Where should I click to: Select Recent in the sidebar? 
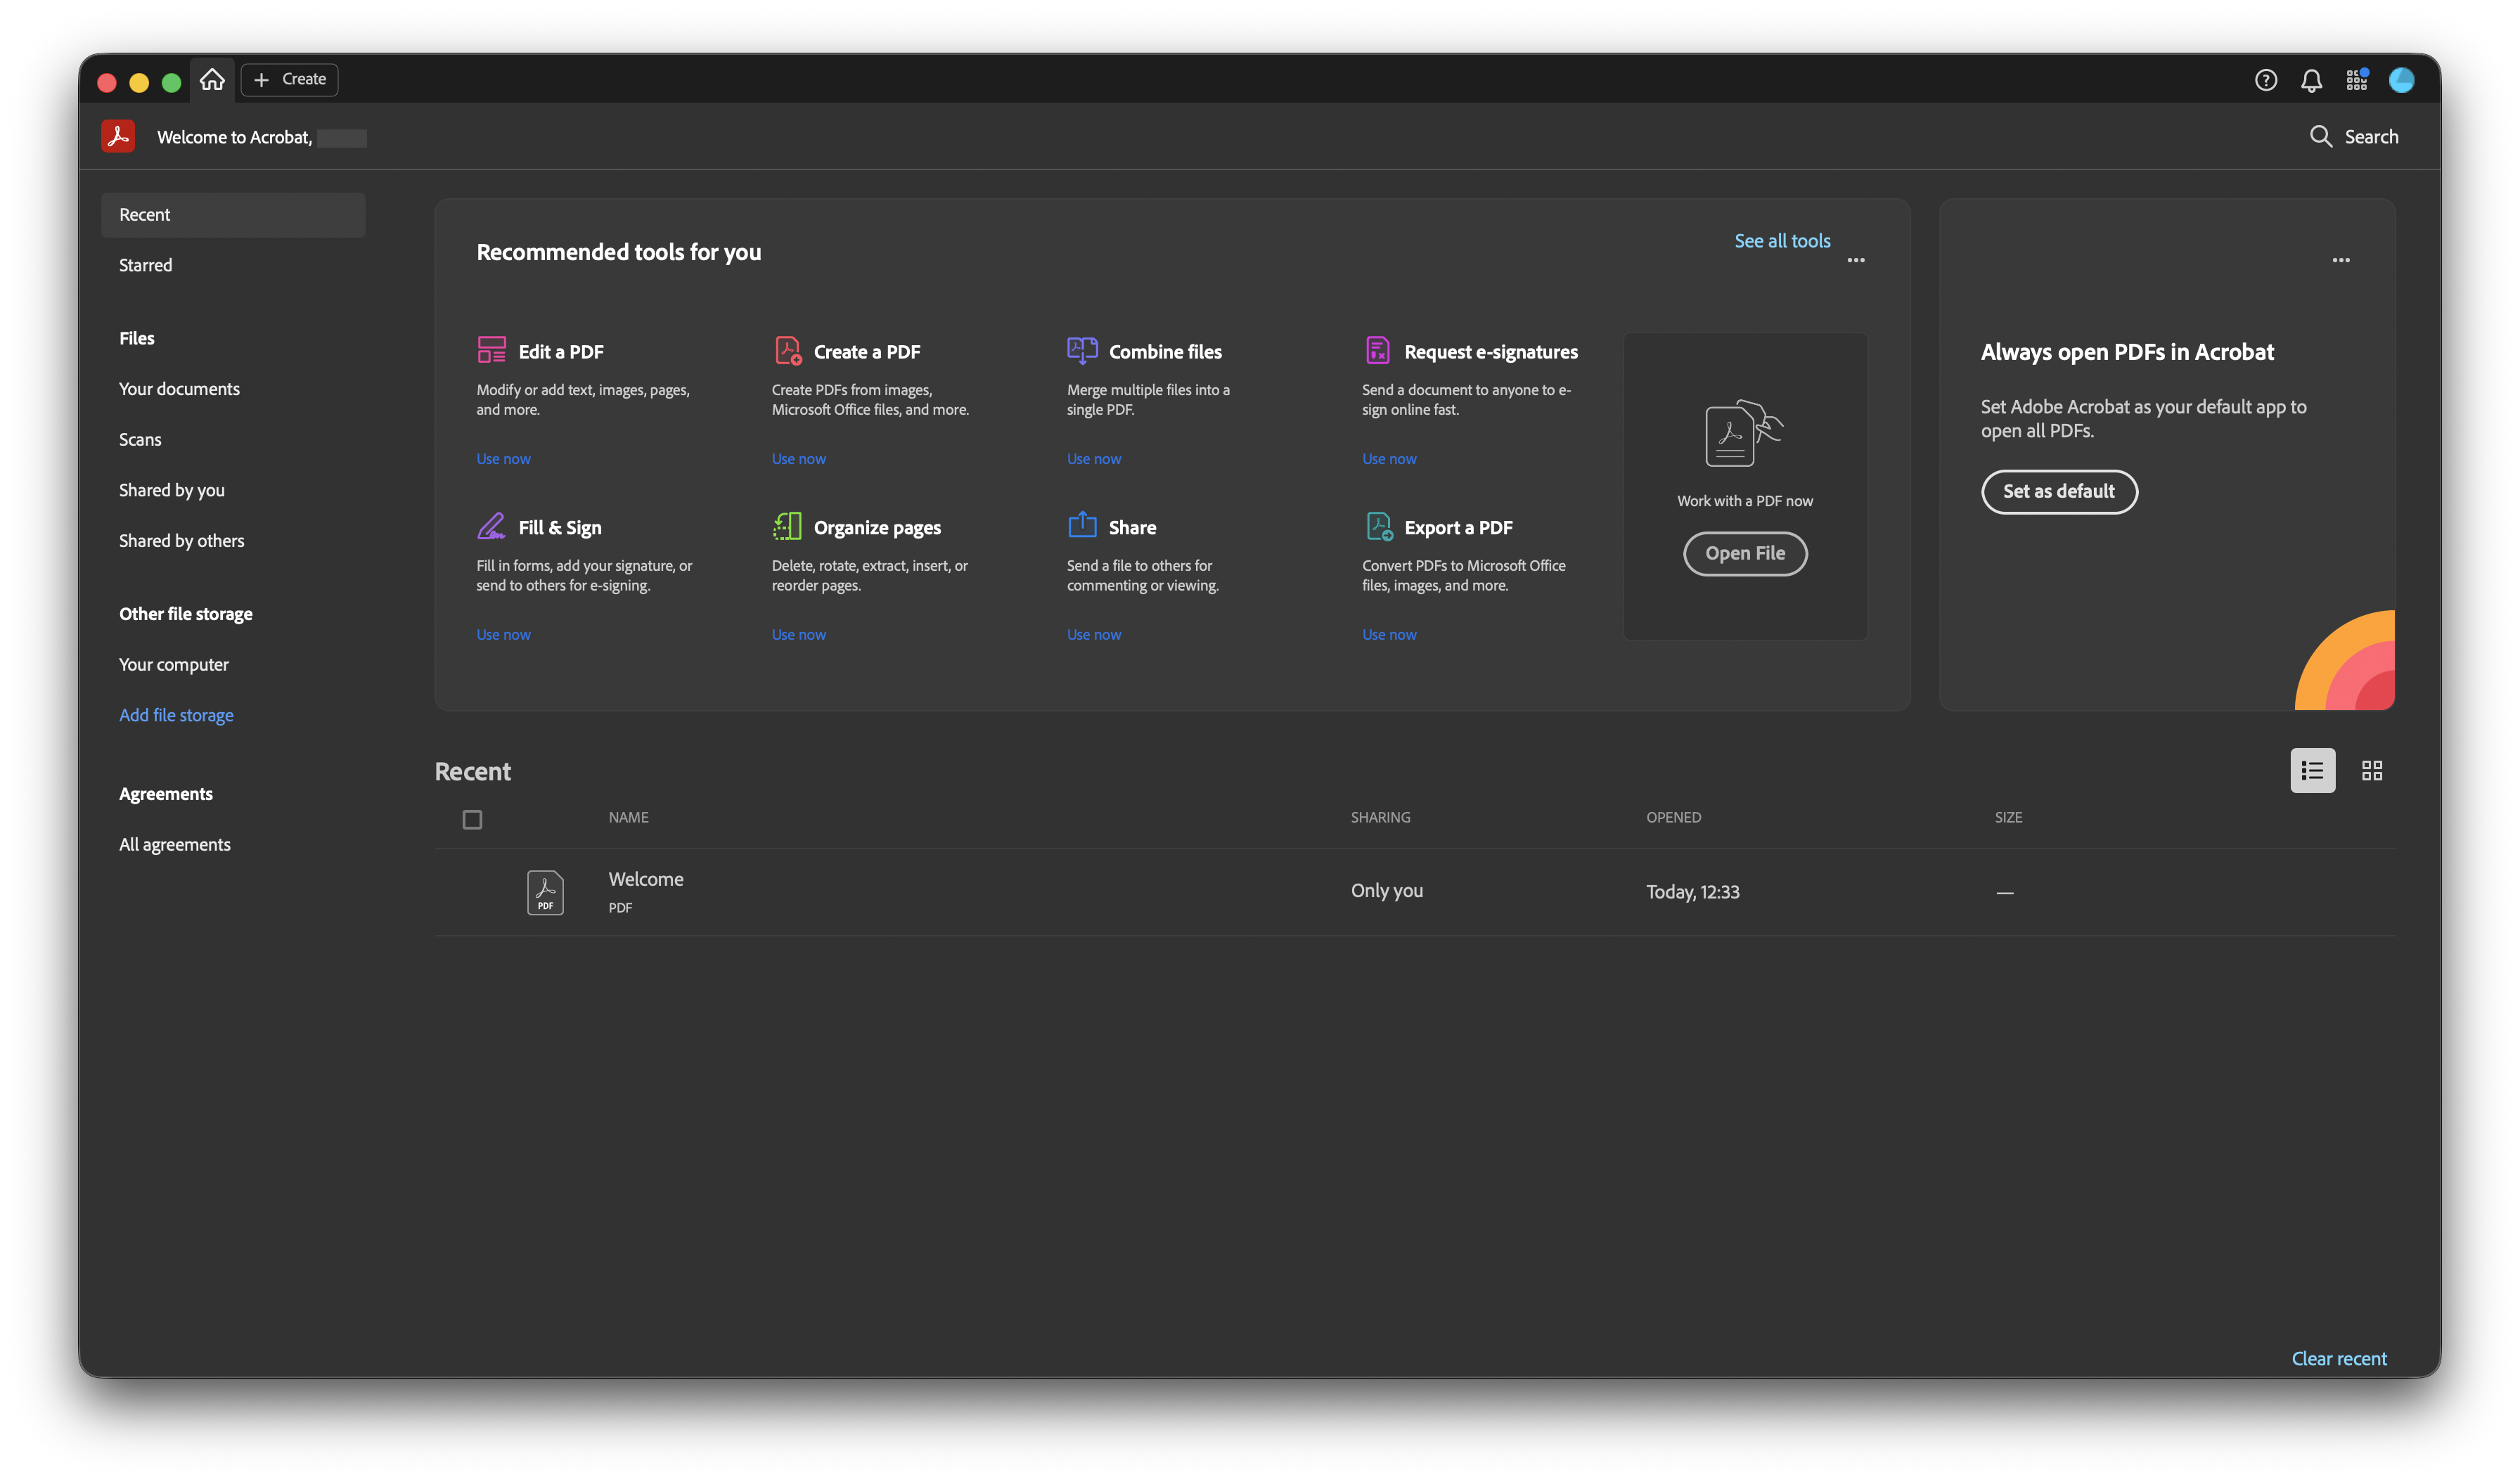point(233,215)
